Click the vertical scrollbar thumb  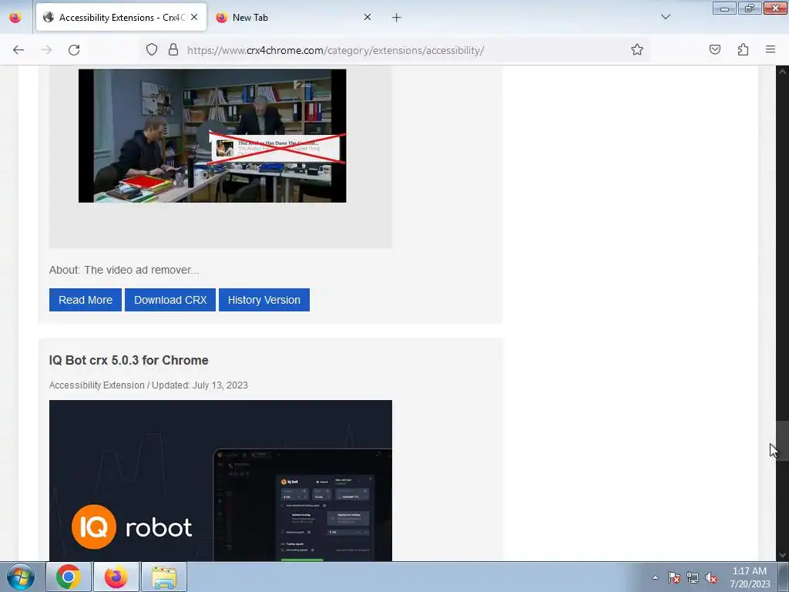[x=782, y=440]
